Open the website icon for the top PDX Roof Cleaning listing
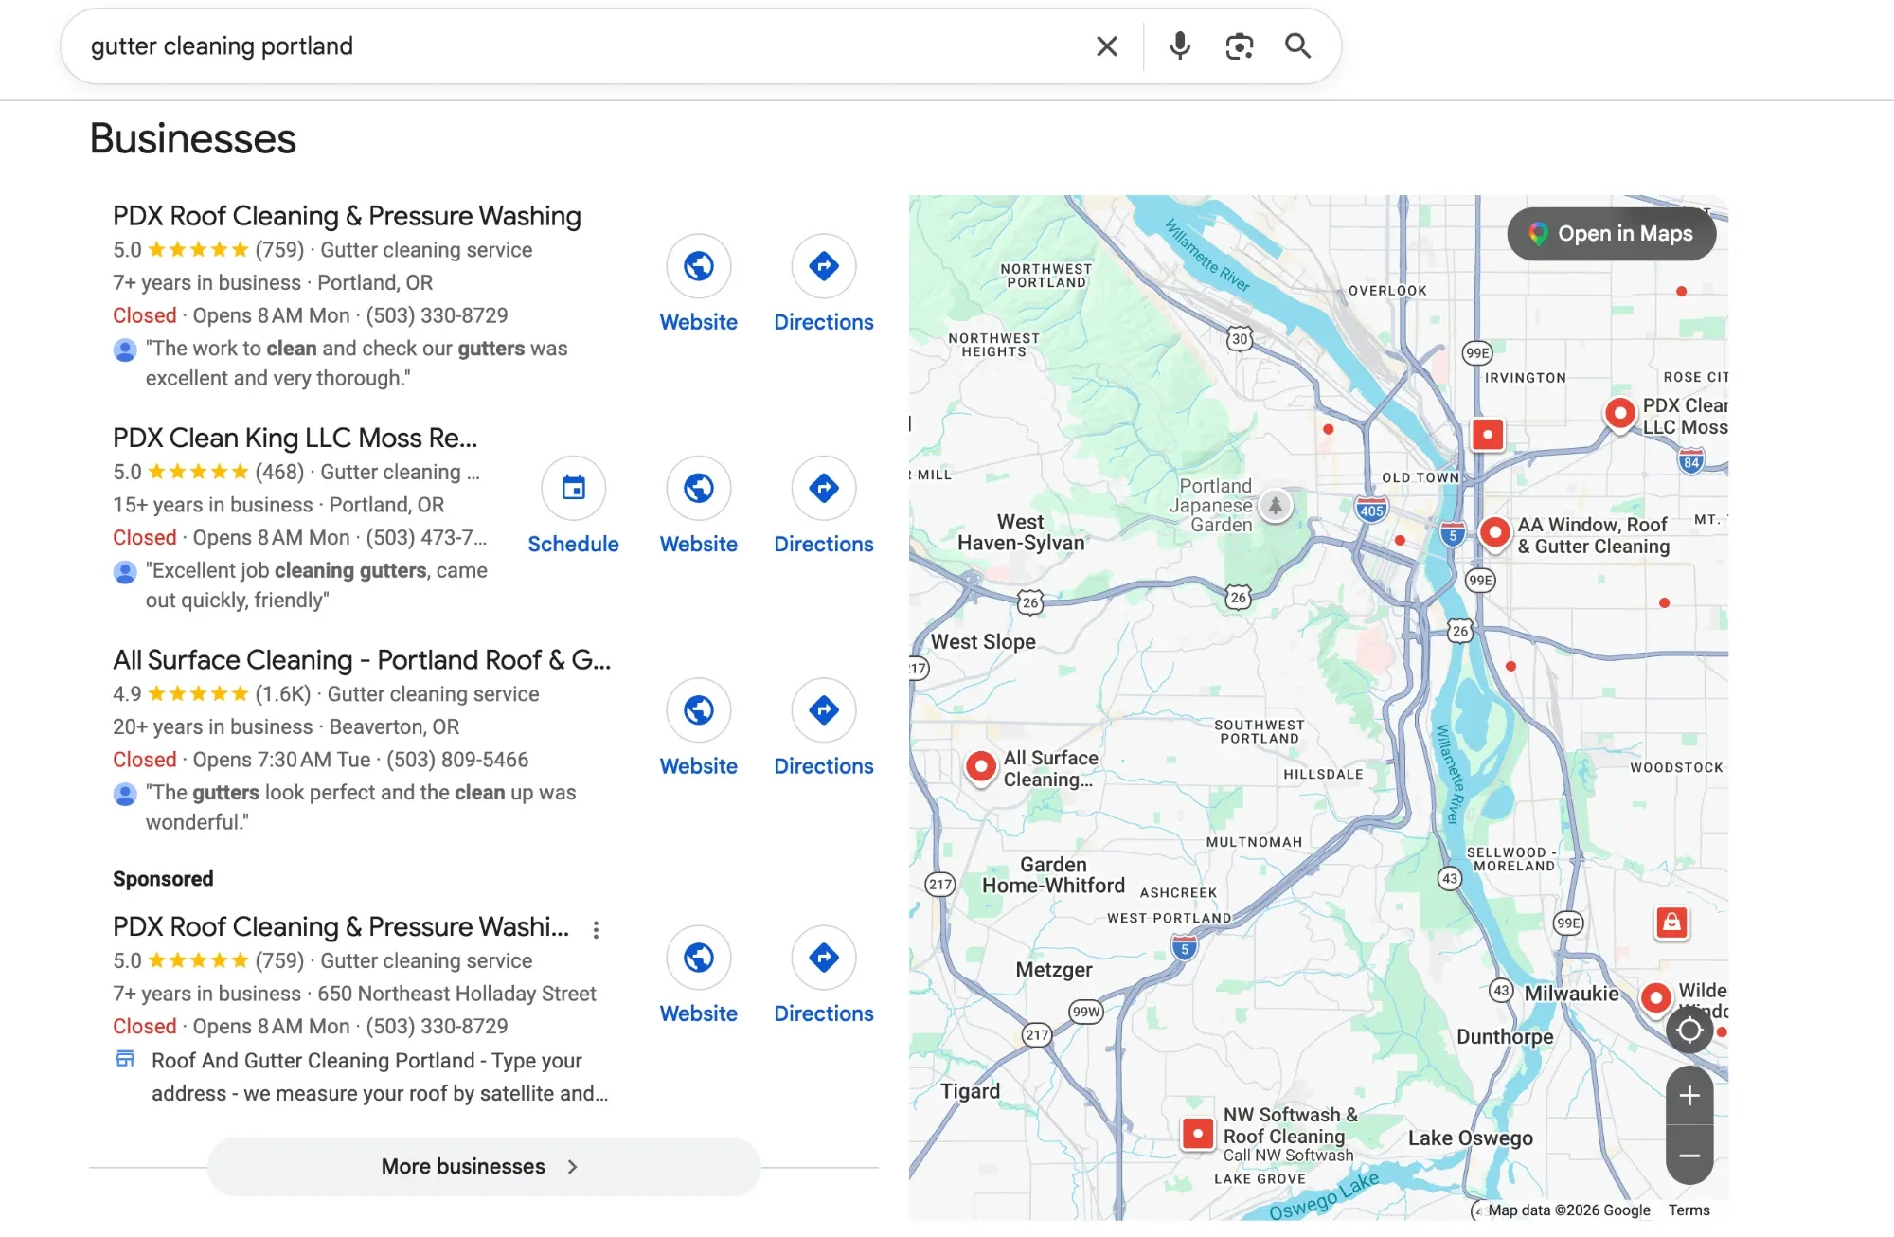The height and width of the screenshot is (1237, 1894). (699, 266)
